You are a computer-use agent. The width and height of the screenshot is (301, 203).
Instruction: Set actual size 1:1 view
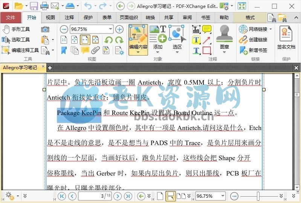[x=64, y=40]
